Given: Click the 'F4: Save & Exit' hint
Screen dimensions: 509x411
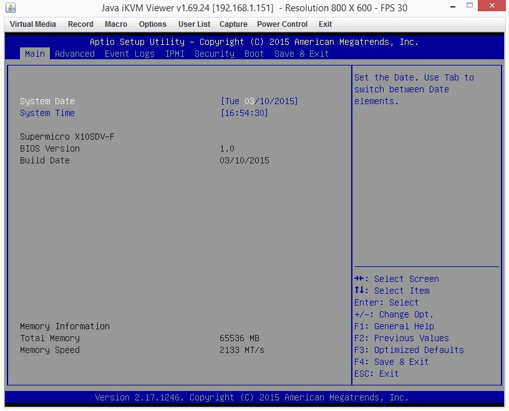Looking at the screenshot, I should pyautogui.click(x=392, y=362).
